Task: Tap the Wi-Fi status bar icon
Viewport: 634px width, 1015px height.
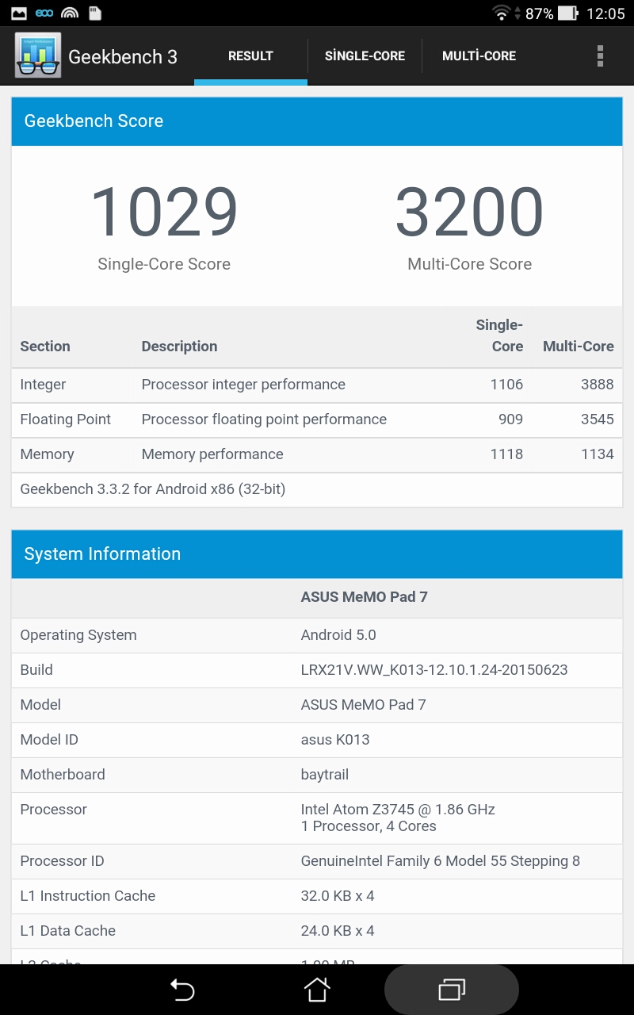Action: point(501,13)
